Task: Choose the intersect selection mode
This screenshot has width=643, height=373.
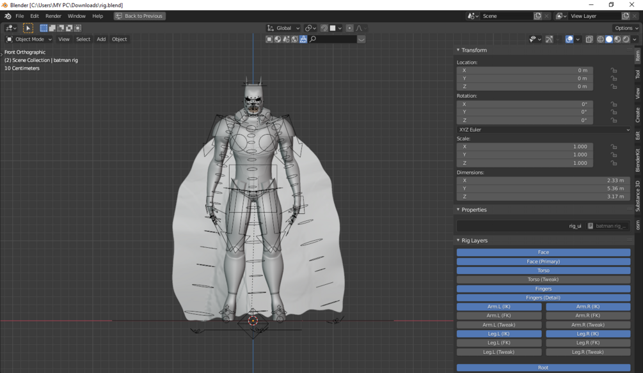Action: pos(78,28)
